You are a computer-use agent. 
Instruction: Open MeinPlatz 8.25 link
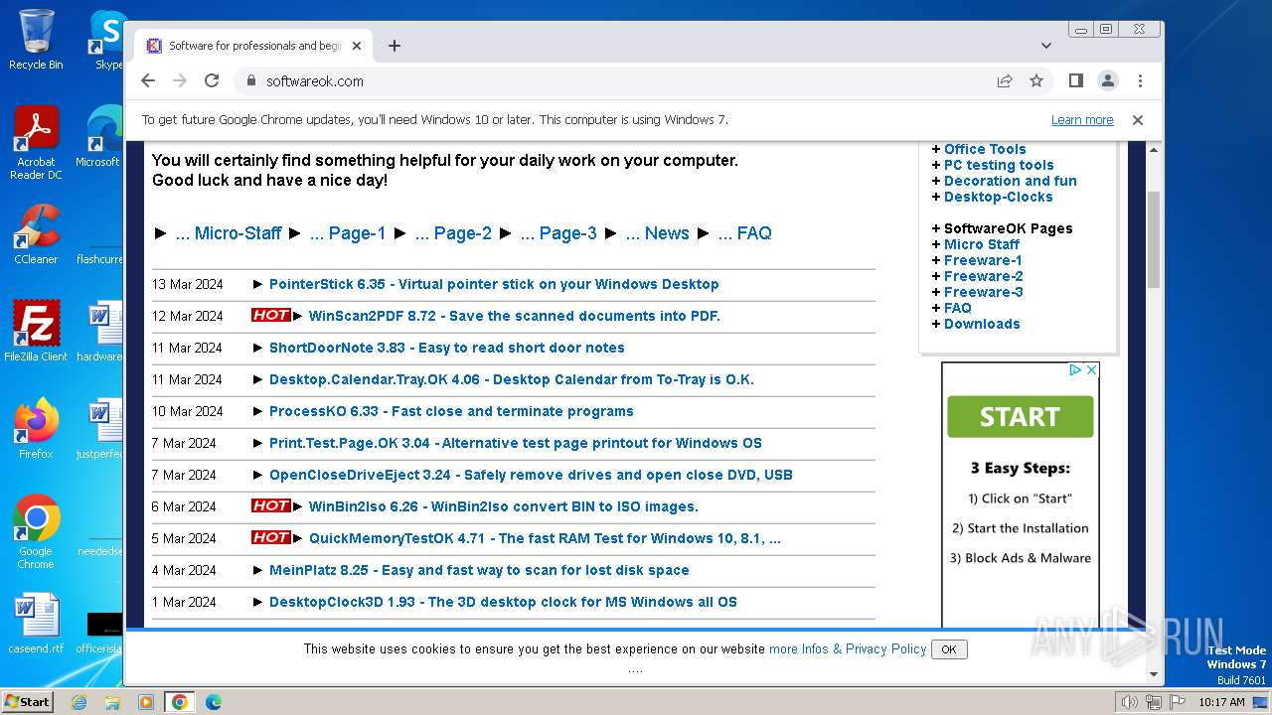(479, 570)
